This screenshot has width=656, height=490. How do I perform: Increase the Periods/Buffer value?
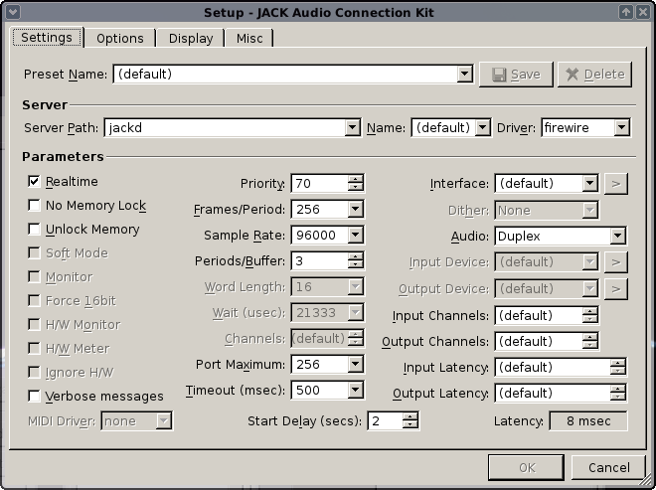coord(355,256)
